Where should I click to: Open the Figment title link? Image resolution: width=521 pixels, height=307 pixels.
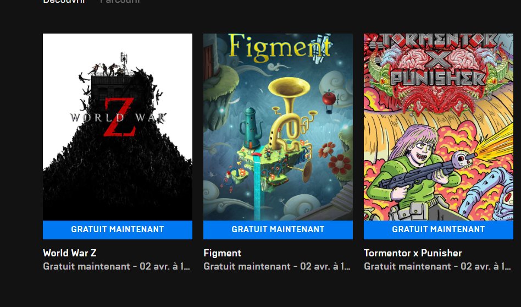coord(222,253)
